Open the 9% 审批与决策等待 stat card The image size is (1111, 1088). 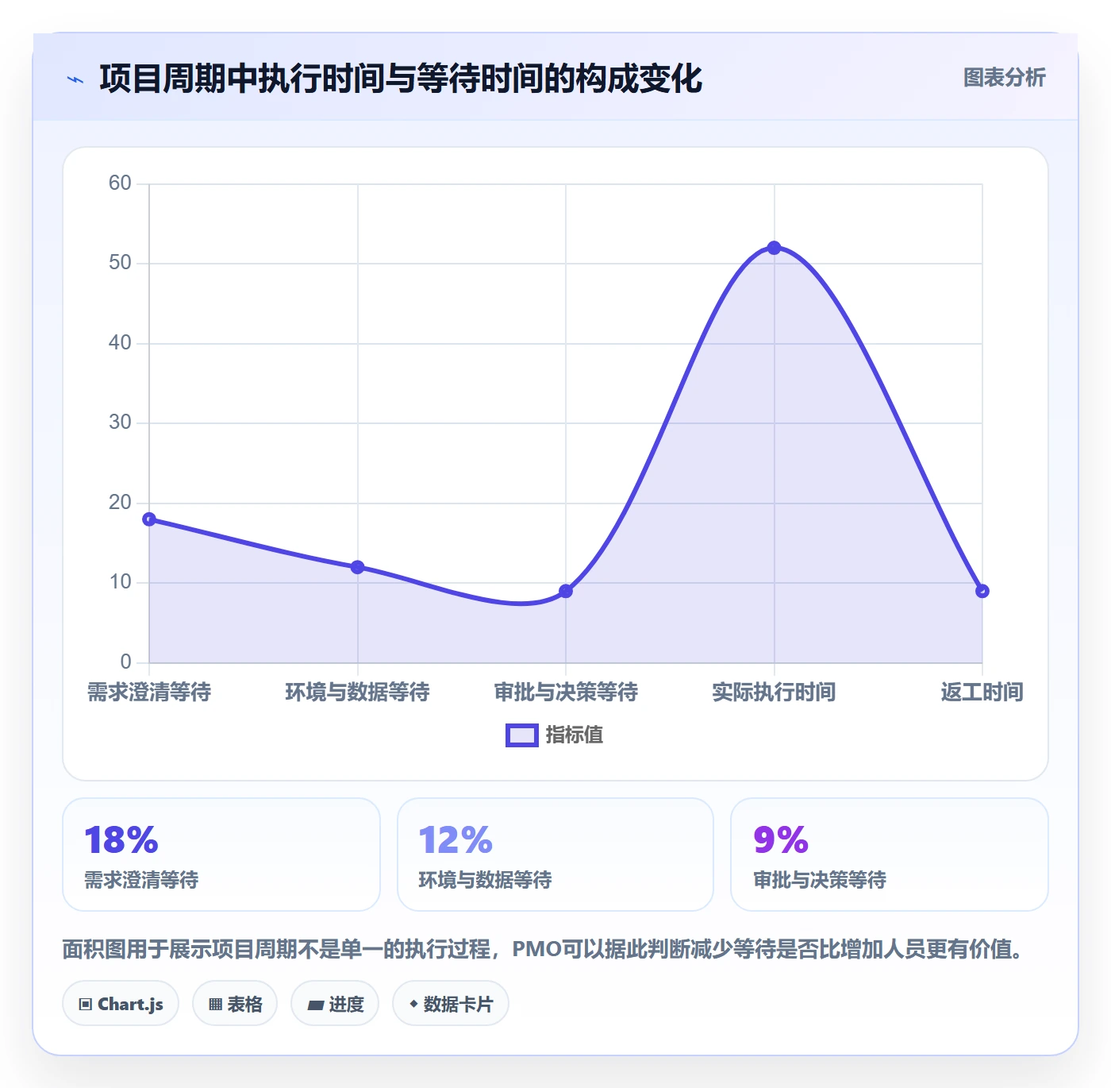click(x=890, y=855)
